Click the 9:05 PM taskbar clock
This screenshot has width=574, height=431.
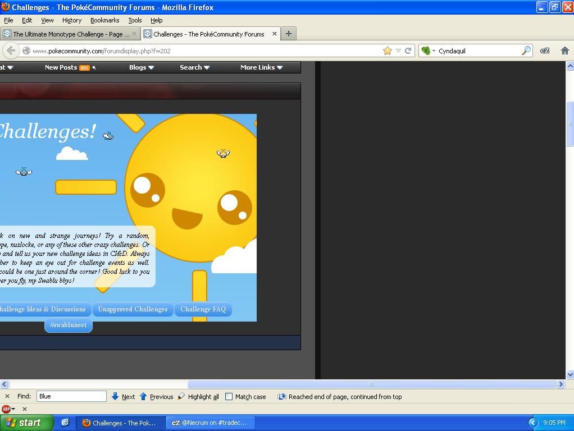pyautogui.click(x=554, y=423)
